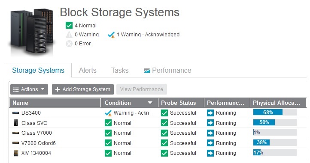Image resolution: width=310 pixels, height=163 pixels.
Task: Open the Tasks tab
Action: tap(120, 70)
